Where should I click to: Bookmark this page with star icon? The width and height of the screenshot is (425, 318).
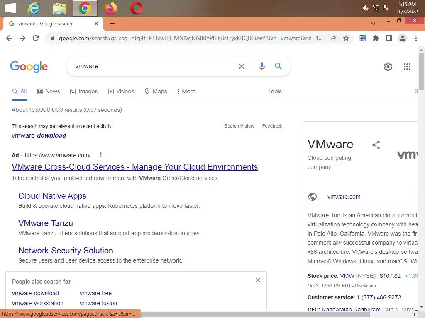346,38
